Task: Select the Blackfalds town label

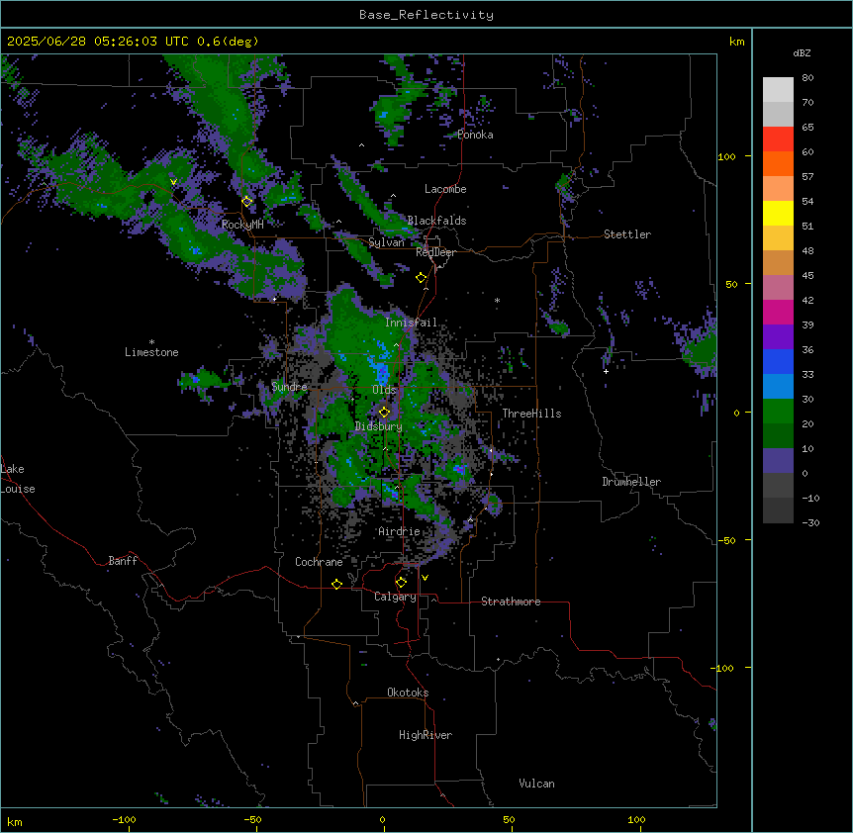Action: tap(436, 221)
